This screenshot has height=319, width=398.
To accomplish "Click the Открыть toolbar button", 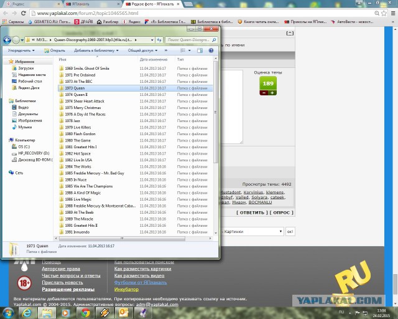I will pyautogui.click(x=54, y=50).
